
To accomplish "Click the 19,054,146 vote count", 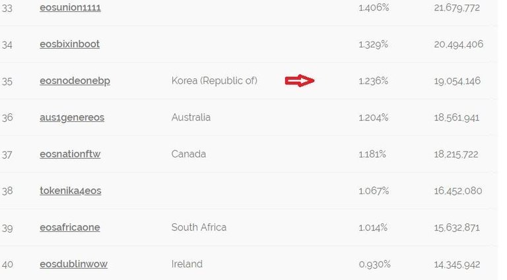I will [457, 81].
